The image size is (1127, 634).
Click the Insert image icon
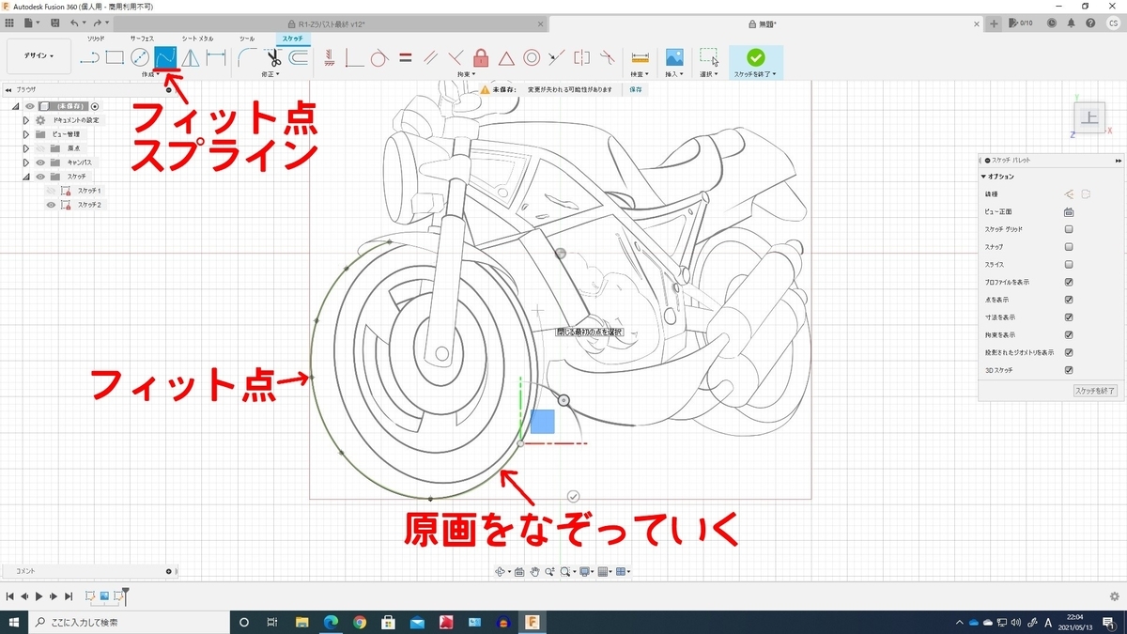click(x=674, y=57)
